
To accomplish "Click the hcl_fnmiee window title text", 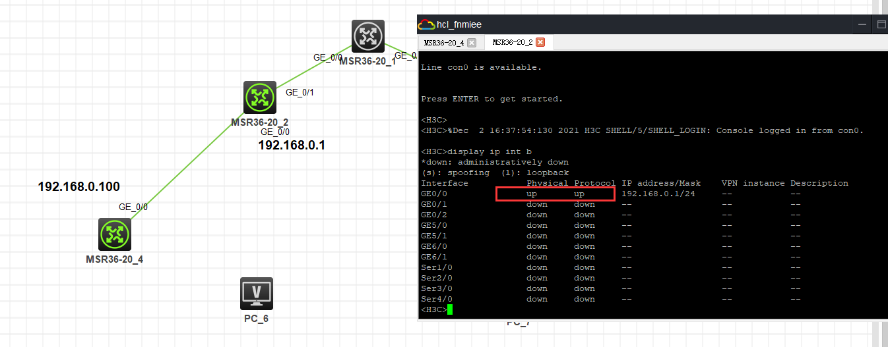I will (x=459, y=24).
